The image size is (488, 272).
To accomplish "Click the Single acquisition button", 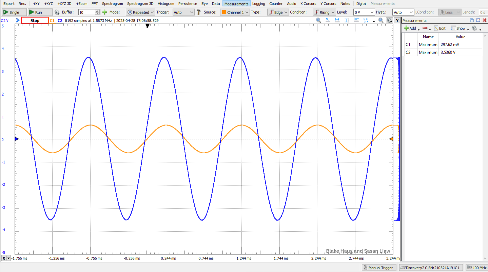I will (x=14, y=12).
